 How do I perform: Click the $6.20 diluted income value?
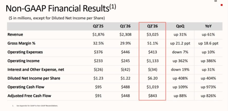point(152,78)
